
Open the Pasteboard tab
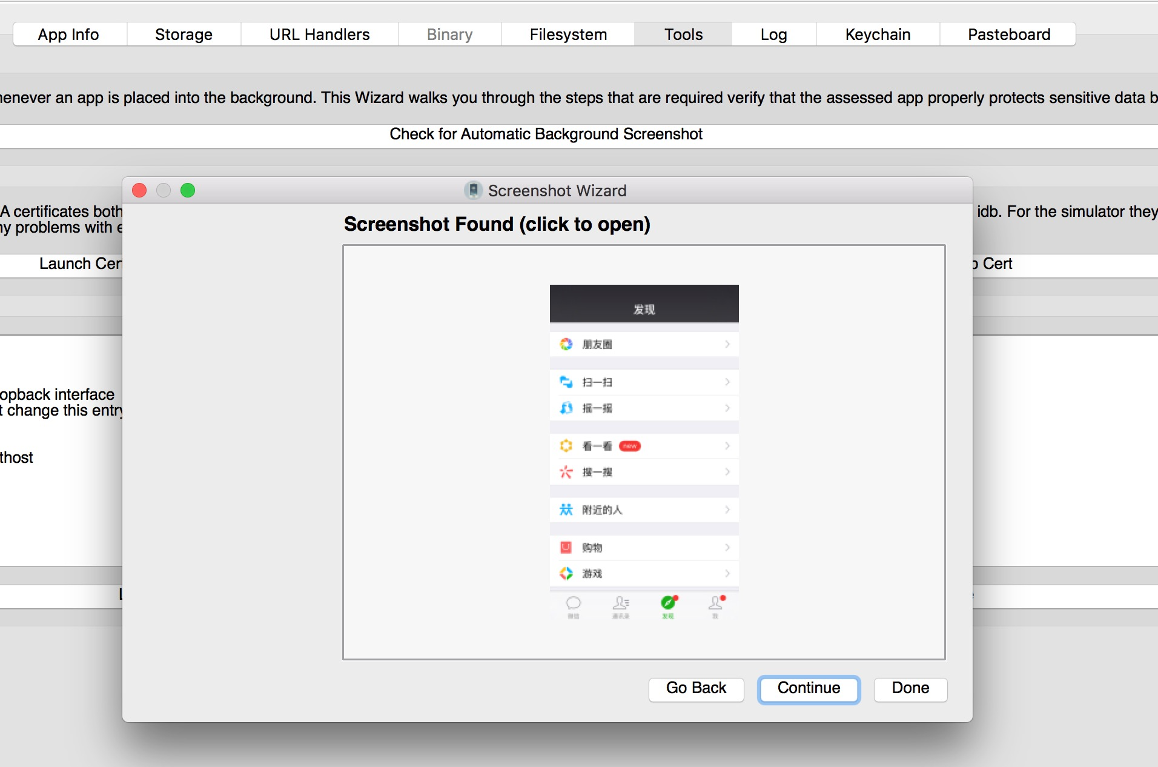point(1008,35)
